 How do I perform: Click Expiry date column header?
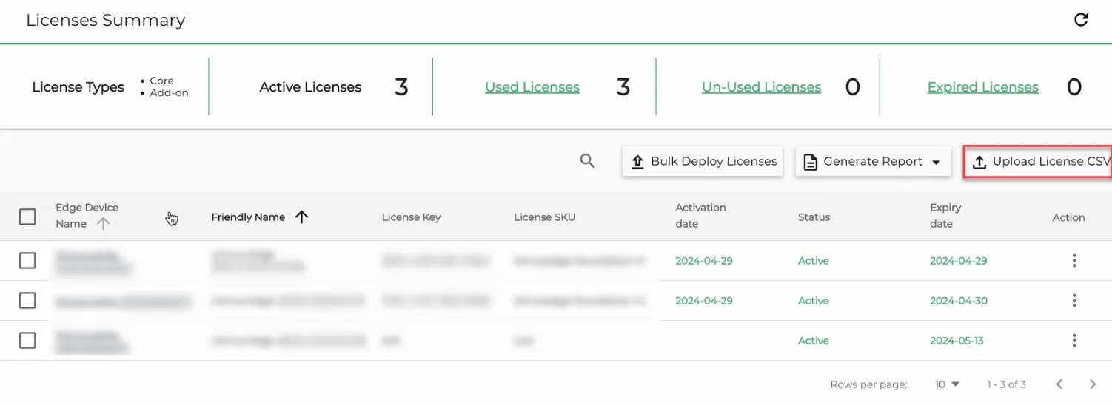(945, 216)
